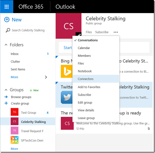Select Notebook in the dropdown menu

96,71
